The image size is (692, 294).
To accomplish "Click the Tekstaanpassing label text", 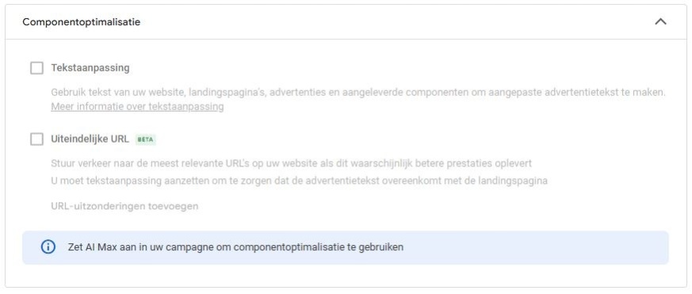I will click(x=90, y=68).
